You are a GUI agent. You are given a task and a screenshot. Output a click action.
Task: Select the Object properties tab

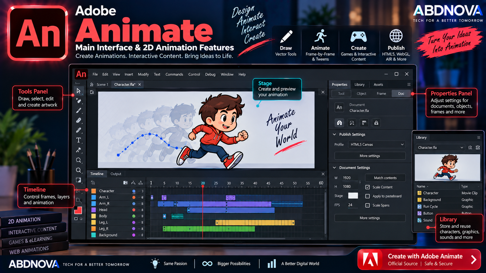(x=361, y=93)
